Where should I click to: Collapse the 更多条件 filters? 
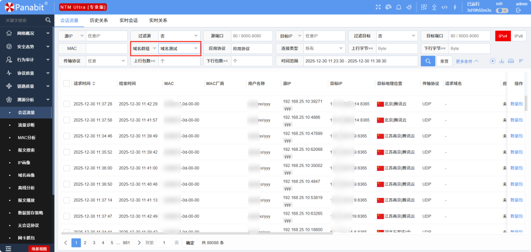click(x=467, y=61)
